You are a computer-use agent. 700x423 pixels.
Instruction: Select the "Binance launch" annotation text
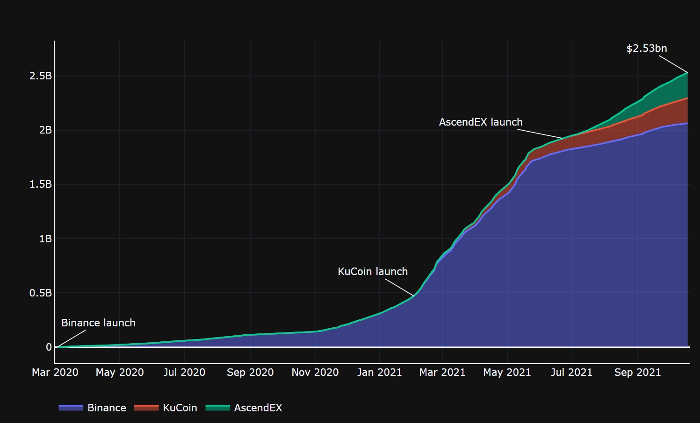tap(98, 323)
